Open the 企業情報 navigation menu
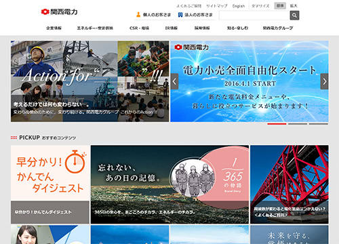The height and width of the screenshot is (244, 339). [x=54, y=28]
